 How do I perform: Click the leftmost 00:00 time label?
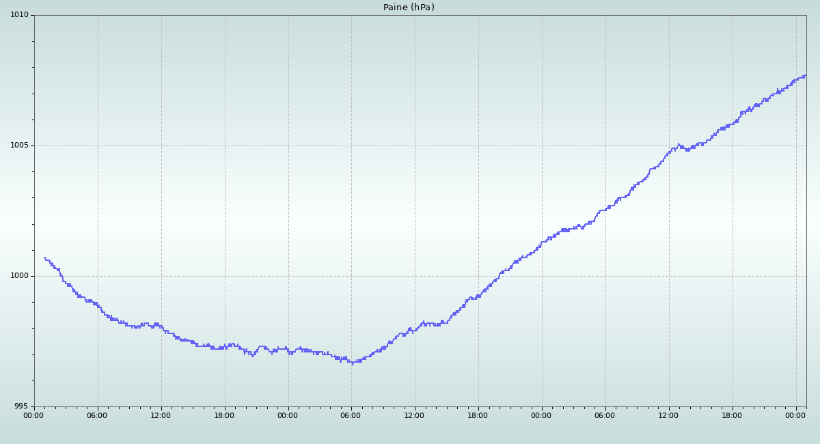[34, 415]
